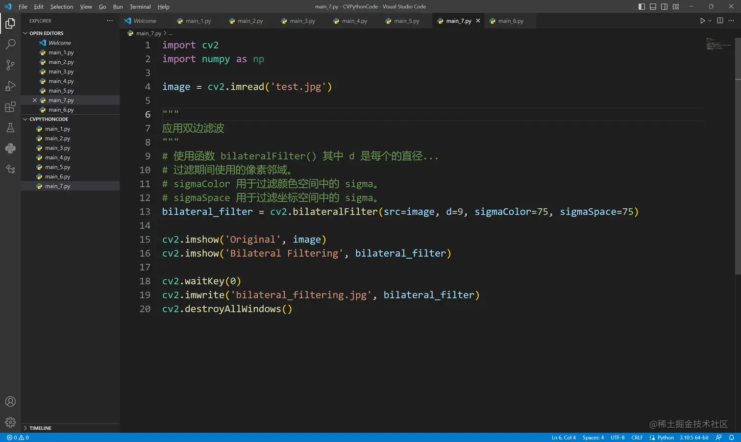Click the Customize Layout icon in title bar
The width and height of the screenshot is (741, 442).
coord(676,6)
